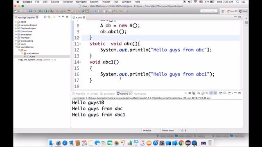Screen dimensions: 262x147
Task: Open Finder from the Dock
Action: click(52, 143)
